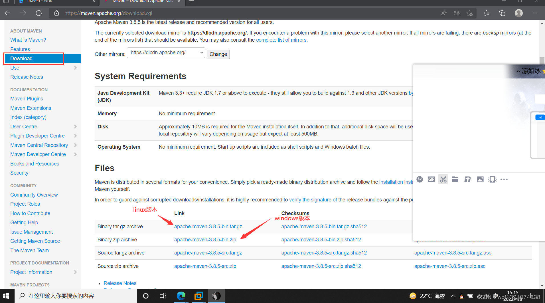Go back to previous page
545x303 pixels.
click(x=8, y=13)
